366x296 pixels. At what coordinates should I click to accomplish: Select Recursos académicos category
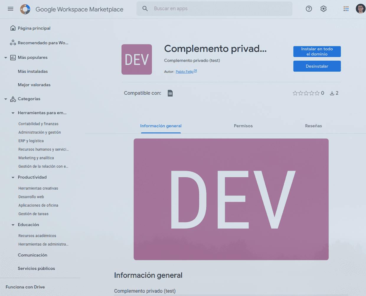click(x=37, y=236)
